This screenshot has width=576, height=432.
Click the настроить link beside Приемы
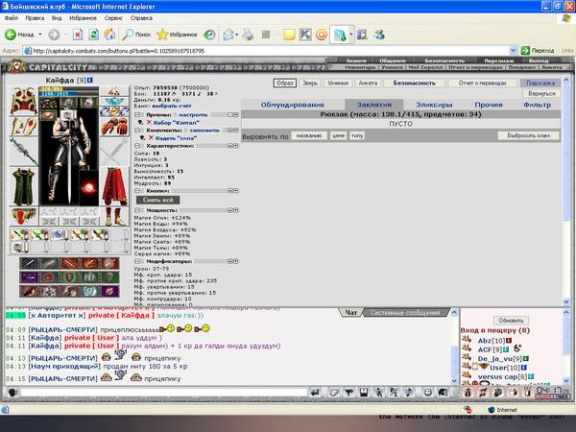(x=193, y=115)
